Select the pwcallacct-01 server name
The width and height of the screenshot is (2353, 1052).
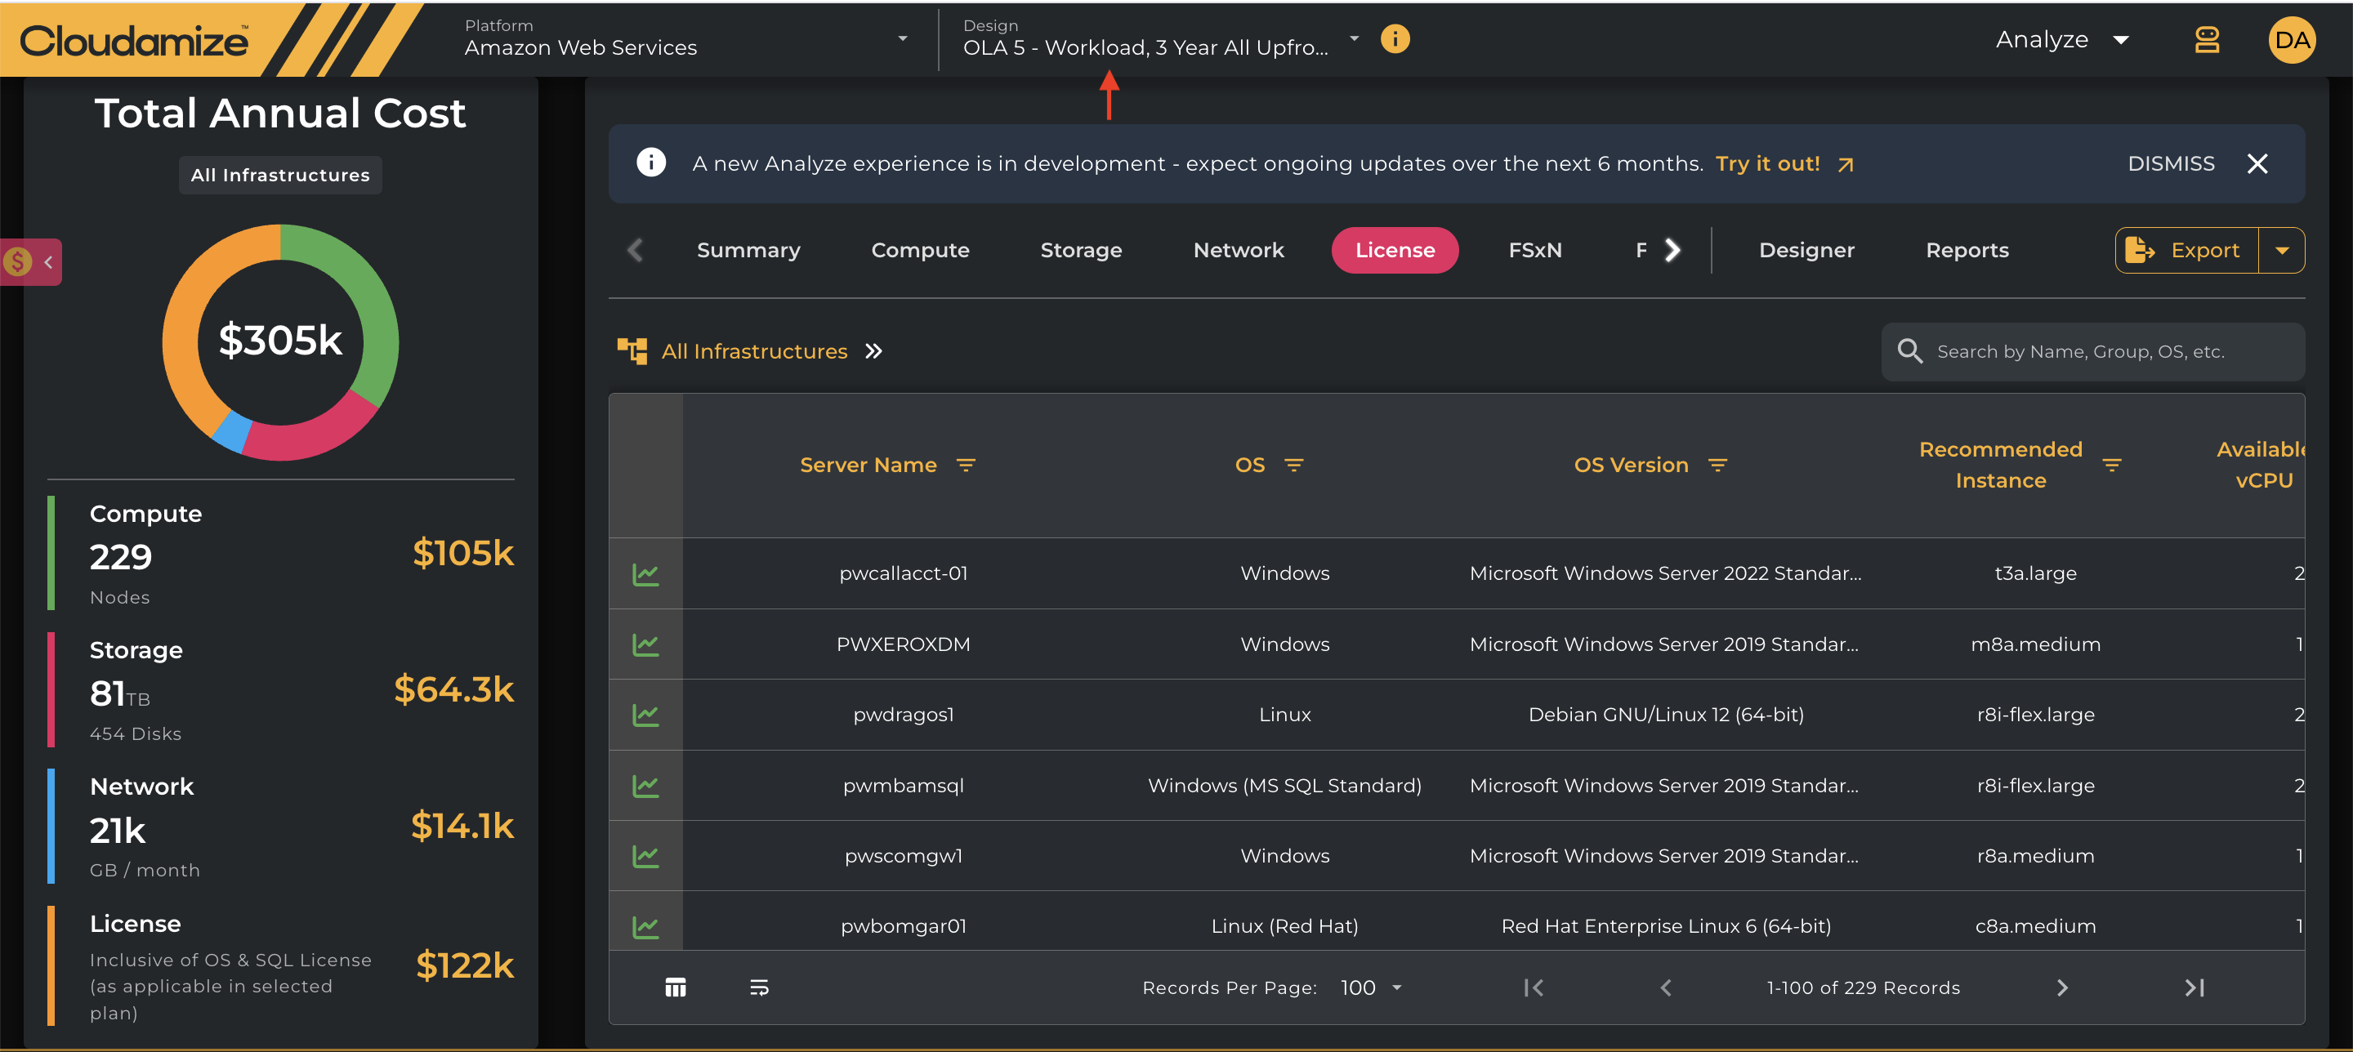tap(903, 573)
